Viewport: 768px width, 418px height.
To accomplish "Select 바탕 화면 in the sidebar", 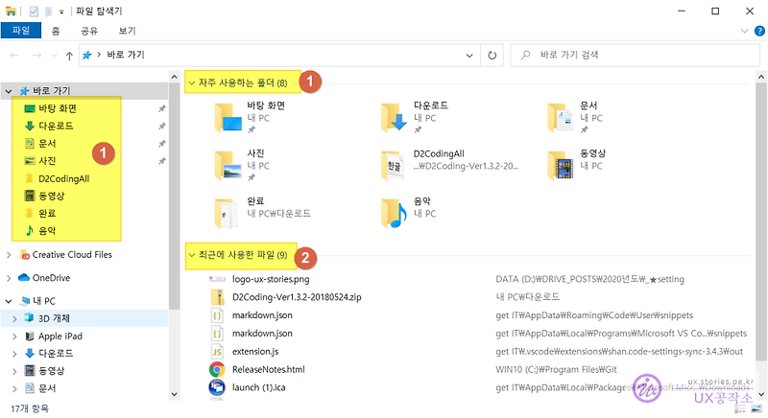I will click(58, 108).
